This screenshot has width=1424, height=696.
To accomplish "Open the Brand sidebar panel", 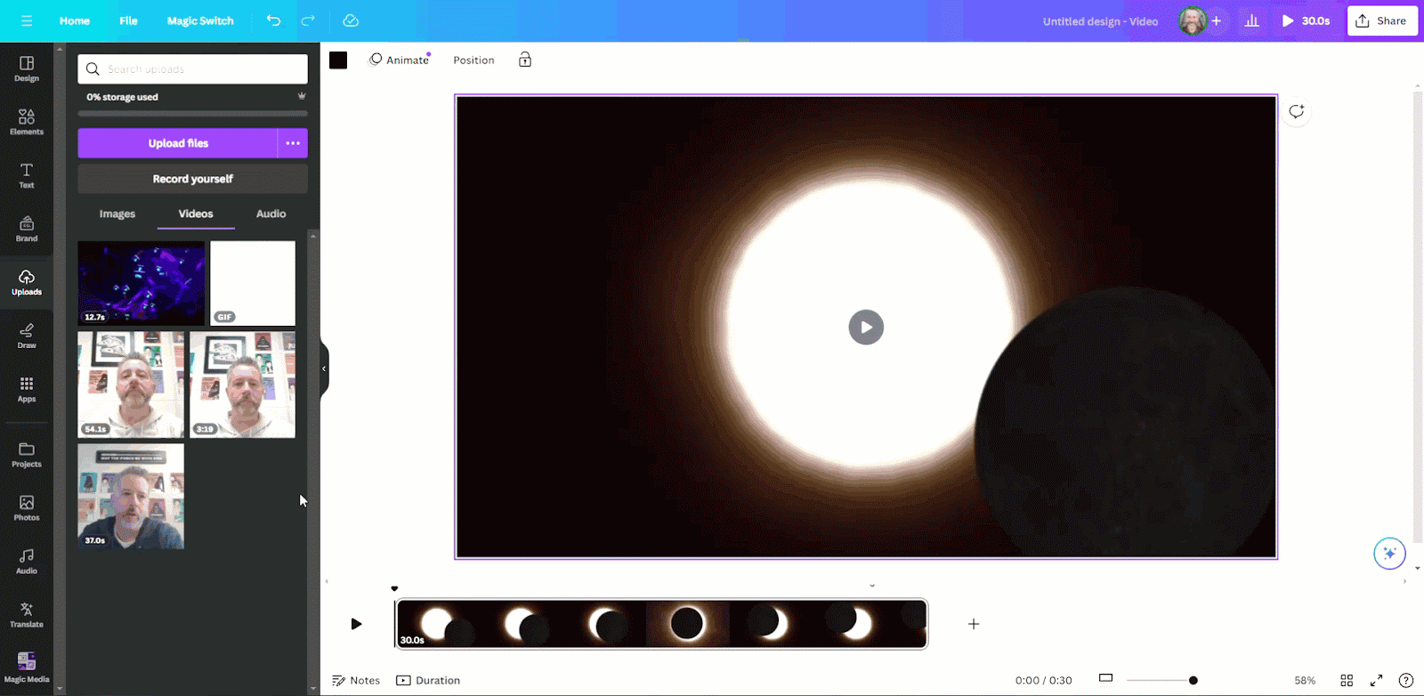I will click(x=27, y=229).
